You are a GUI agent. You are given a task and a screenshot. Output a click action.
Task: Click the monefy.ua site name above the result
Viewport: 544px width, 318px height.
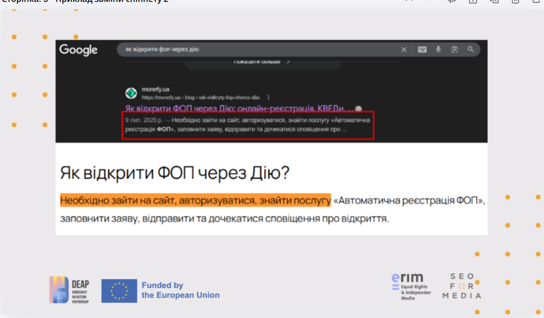(x=155, y=89)
